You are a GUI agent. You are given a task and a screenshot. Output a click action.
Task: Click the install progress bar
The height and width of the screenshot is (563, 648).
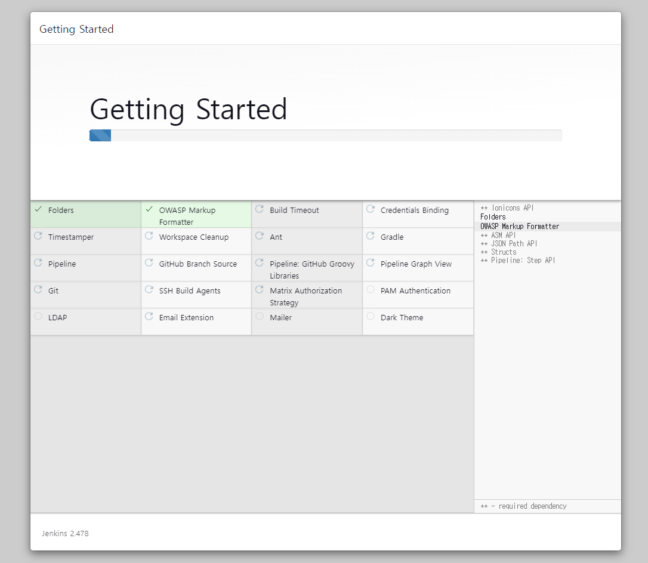pos(326,135)
